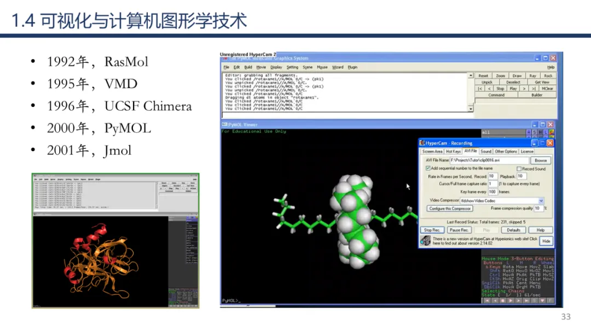The image size is (591, 332).
Task: Open the Plugin menu in PyMOL
Action: [352, 67]
